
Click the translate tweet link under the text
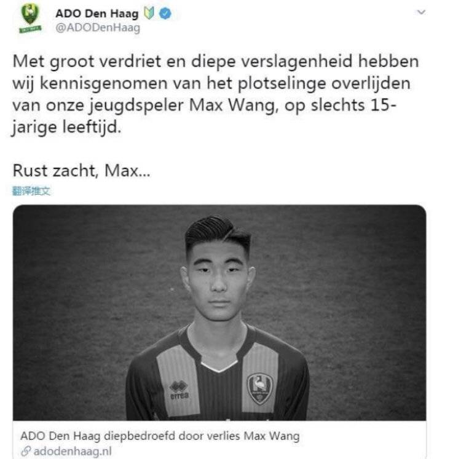pos(31,191)
